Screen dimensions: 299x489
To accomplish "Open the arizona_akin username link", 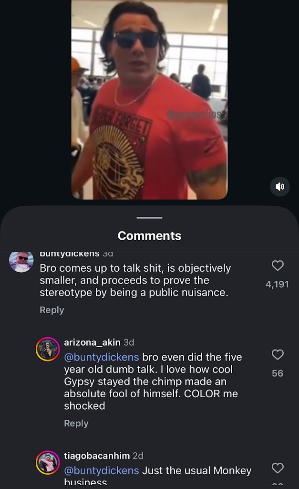I will (x=92, y=342).
